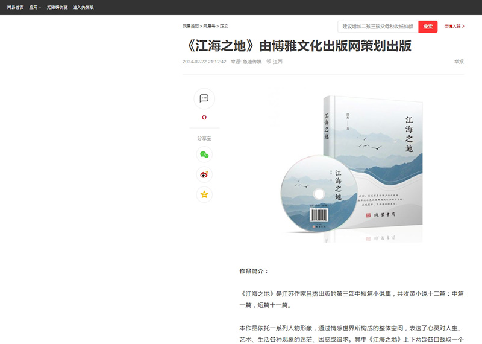The width and height of the screenshot is (482, 344).
Task: Open the comment bubble icon
Action: pyautogui.click(x=204, y=98)
